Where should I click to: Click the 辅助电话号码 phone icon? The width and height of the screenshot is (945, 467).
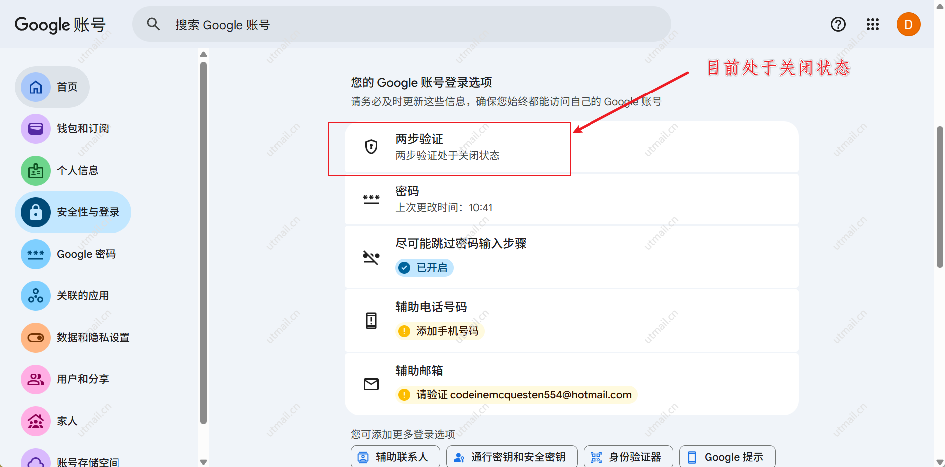[x=371, y=321]
